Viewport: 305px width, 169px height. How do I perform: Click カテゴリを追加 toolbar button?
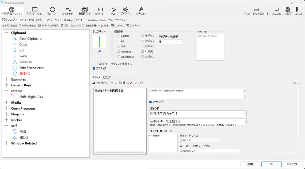point(9,26)
